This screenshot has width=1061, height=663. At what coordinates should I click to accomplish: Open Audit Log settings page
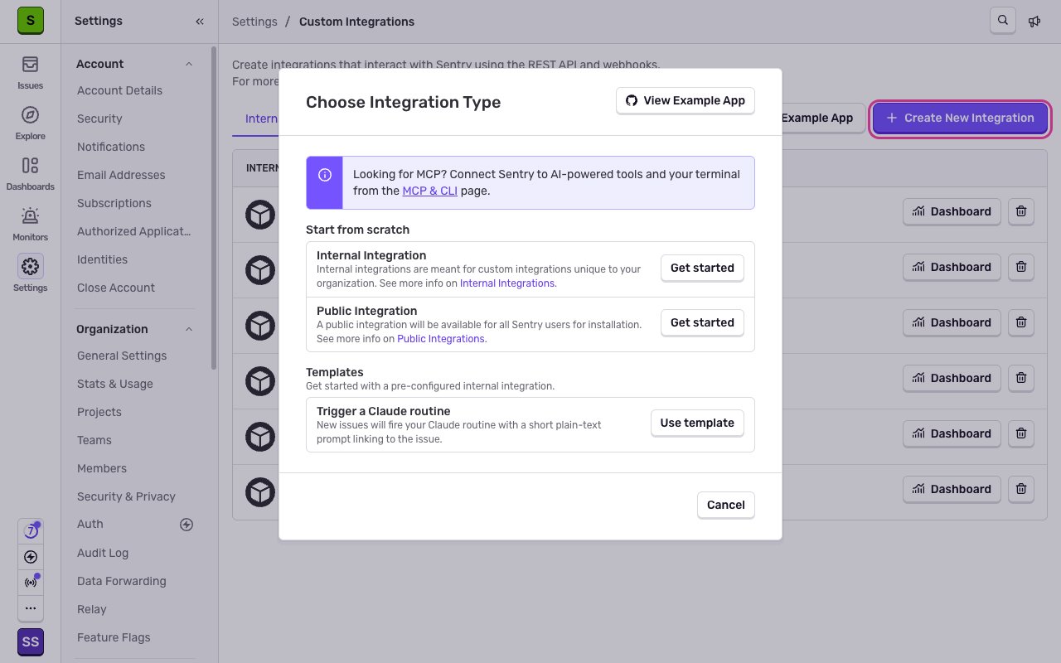103,553
